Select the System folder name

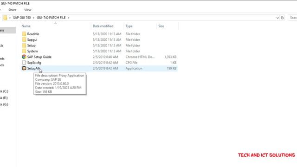coord(32,51)
